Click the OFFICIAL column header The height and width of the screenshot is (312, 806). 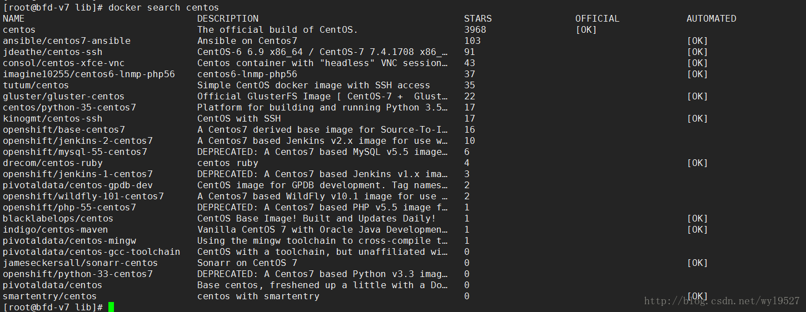(597, 18)
